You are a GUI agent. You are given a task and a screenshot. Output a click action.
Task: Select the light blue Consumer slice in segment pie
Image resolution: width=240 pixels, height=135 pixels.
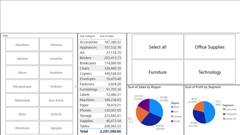coord(210,112)
